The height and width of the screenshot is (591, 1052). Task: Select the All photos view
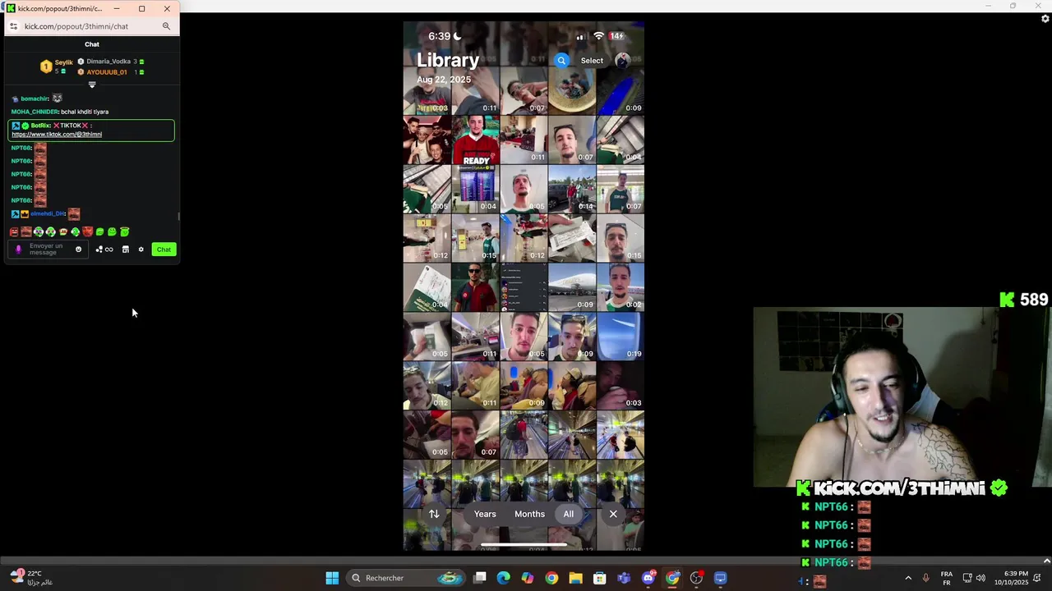(x=568, y=514)
